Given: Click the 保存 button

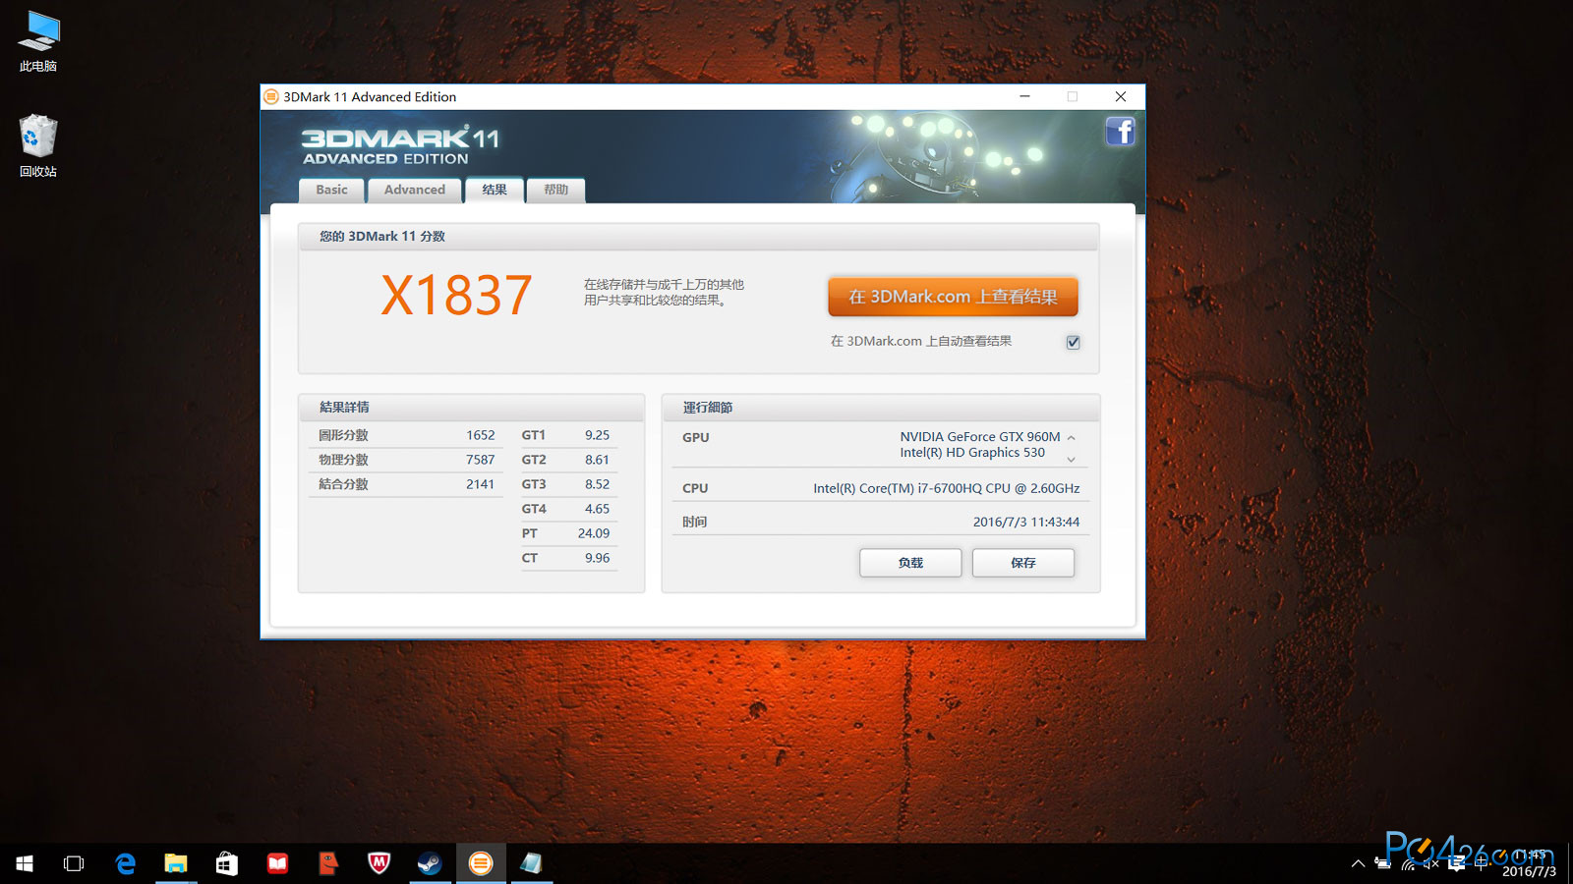Looking at the screenshot, I should 1023,563.
